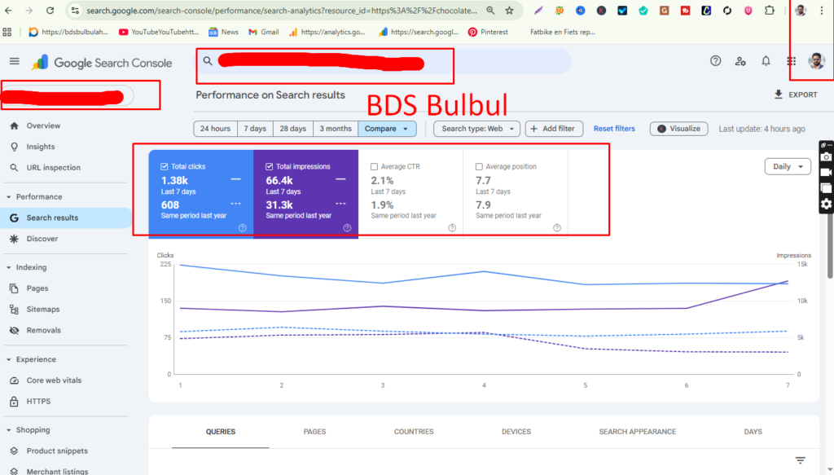Open the Daily granularity dropdown
The image size is (834, 475).
pyautogui.click(x=787, y=166)
